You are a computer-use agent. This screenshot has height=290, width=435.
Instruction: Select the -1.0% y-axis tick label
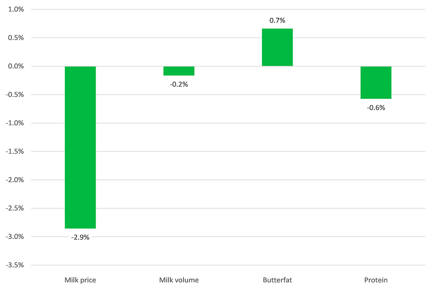pos(15,123)
